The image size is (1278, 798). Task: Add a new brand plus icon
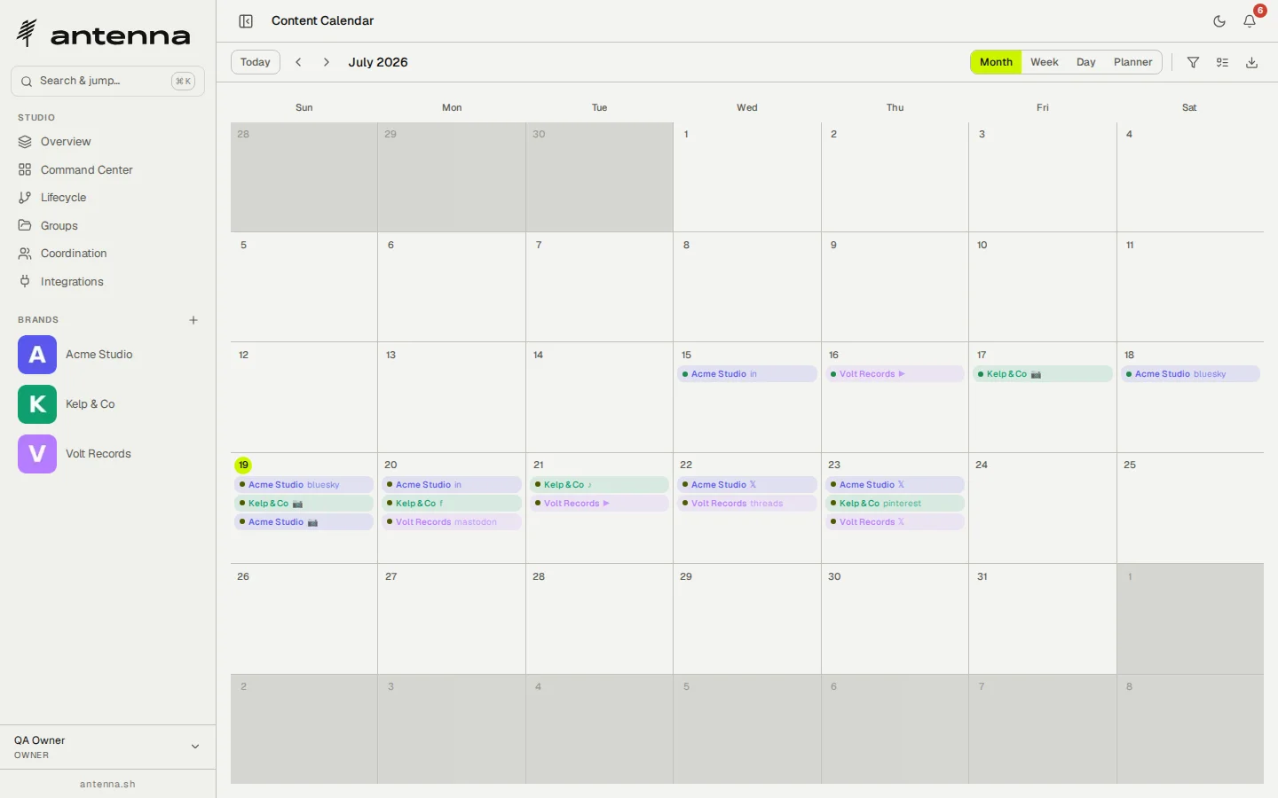pos(193,320)
